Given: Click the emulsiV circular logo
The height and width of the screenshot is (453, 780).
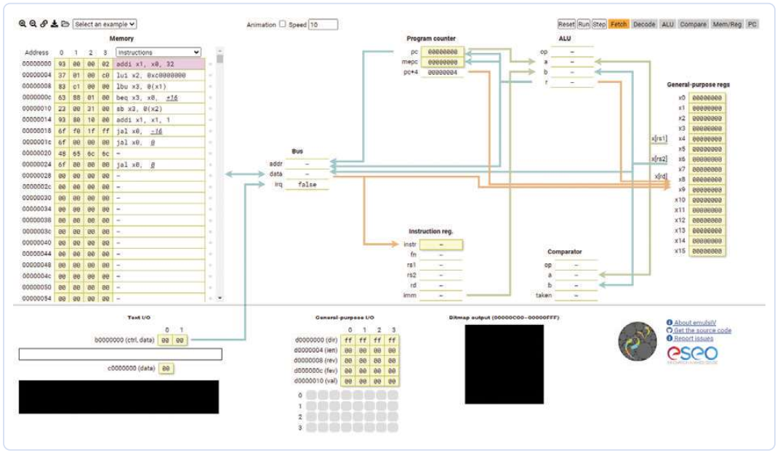Looking at the screenshot, I should tap(638, 342).
